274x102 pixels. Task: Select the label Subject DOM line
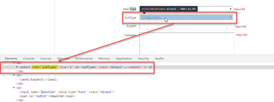pos(38,80)
